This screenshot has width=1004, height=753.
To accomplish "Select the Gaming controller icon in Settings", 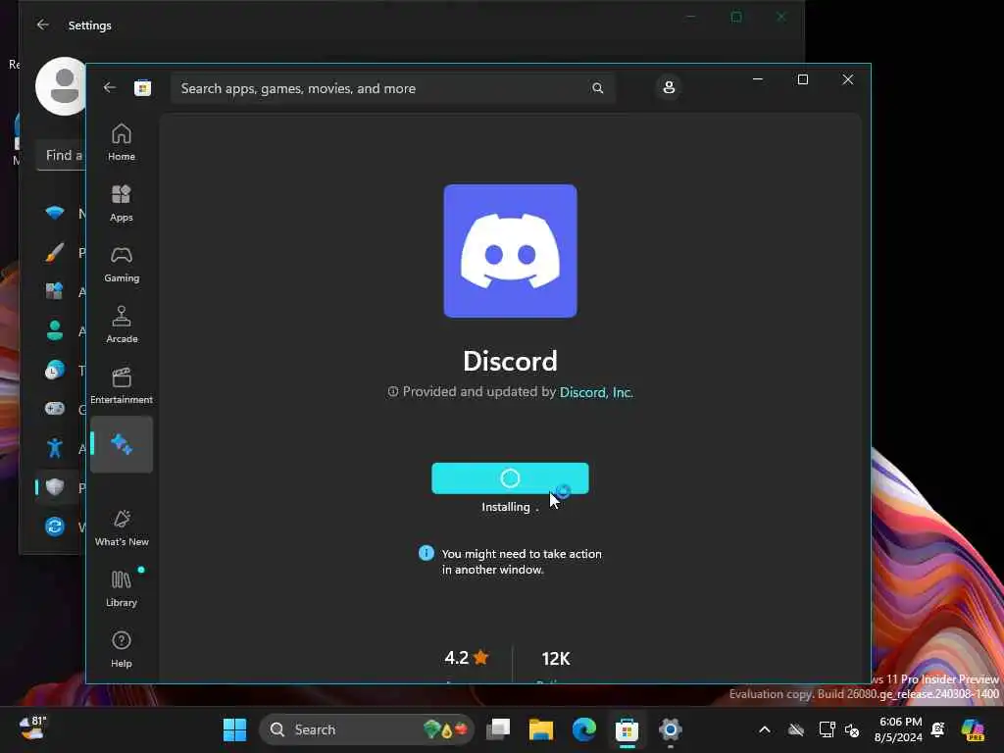I will [x=55, y=409].
